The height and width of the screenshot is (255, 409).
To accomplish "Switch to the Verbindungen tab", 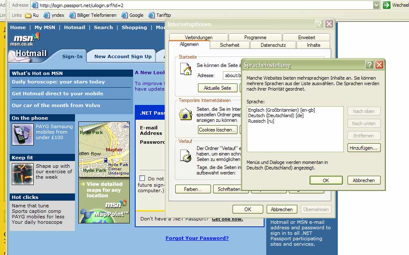I will 198,38.
